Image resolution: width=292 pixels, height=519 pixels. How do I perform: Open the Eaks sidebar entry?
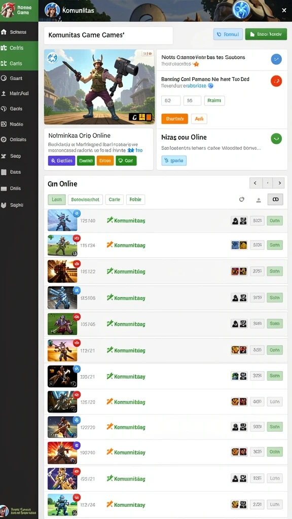click(x=19, y=172)
